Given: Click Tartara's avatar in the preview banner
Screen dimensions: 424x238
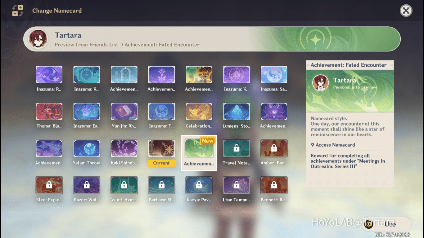Looking at the screenshot, I should click(38, 39).
